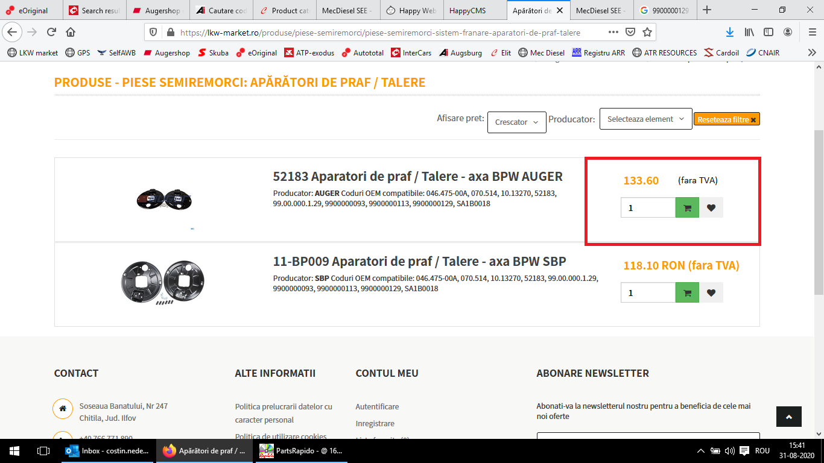
Task: Open the 11-BP009 Aparatori de praf SBP product
Action: click(x=419, y=262)
